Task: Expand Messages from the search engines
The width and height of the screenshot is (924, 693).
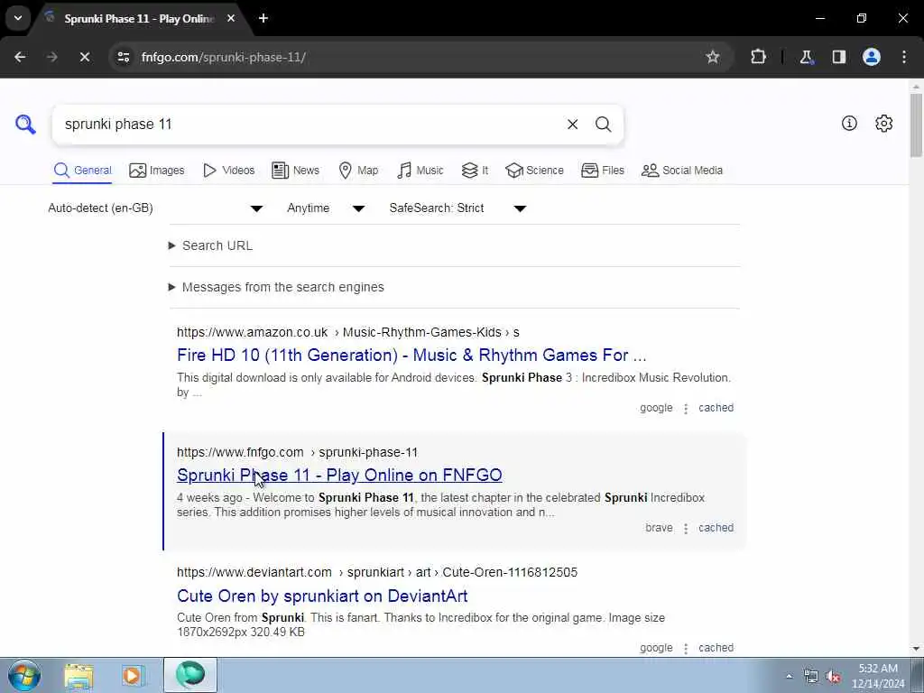Action: (x=276, y=287)
